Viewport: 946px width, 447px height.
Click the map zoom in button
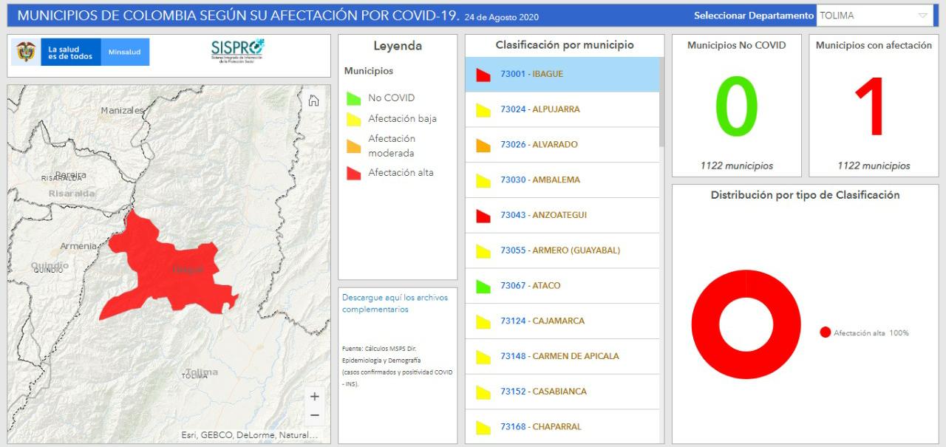[x=315, y=396]
